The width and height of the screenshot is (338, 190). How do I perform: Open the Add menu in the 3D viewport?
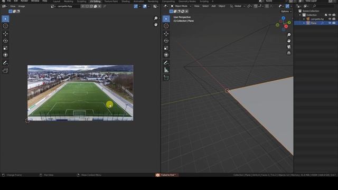(213, 6)
